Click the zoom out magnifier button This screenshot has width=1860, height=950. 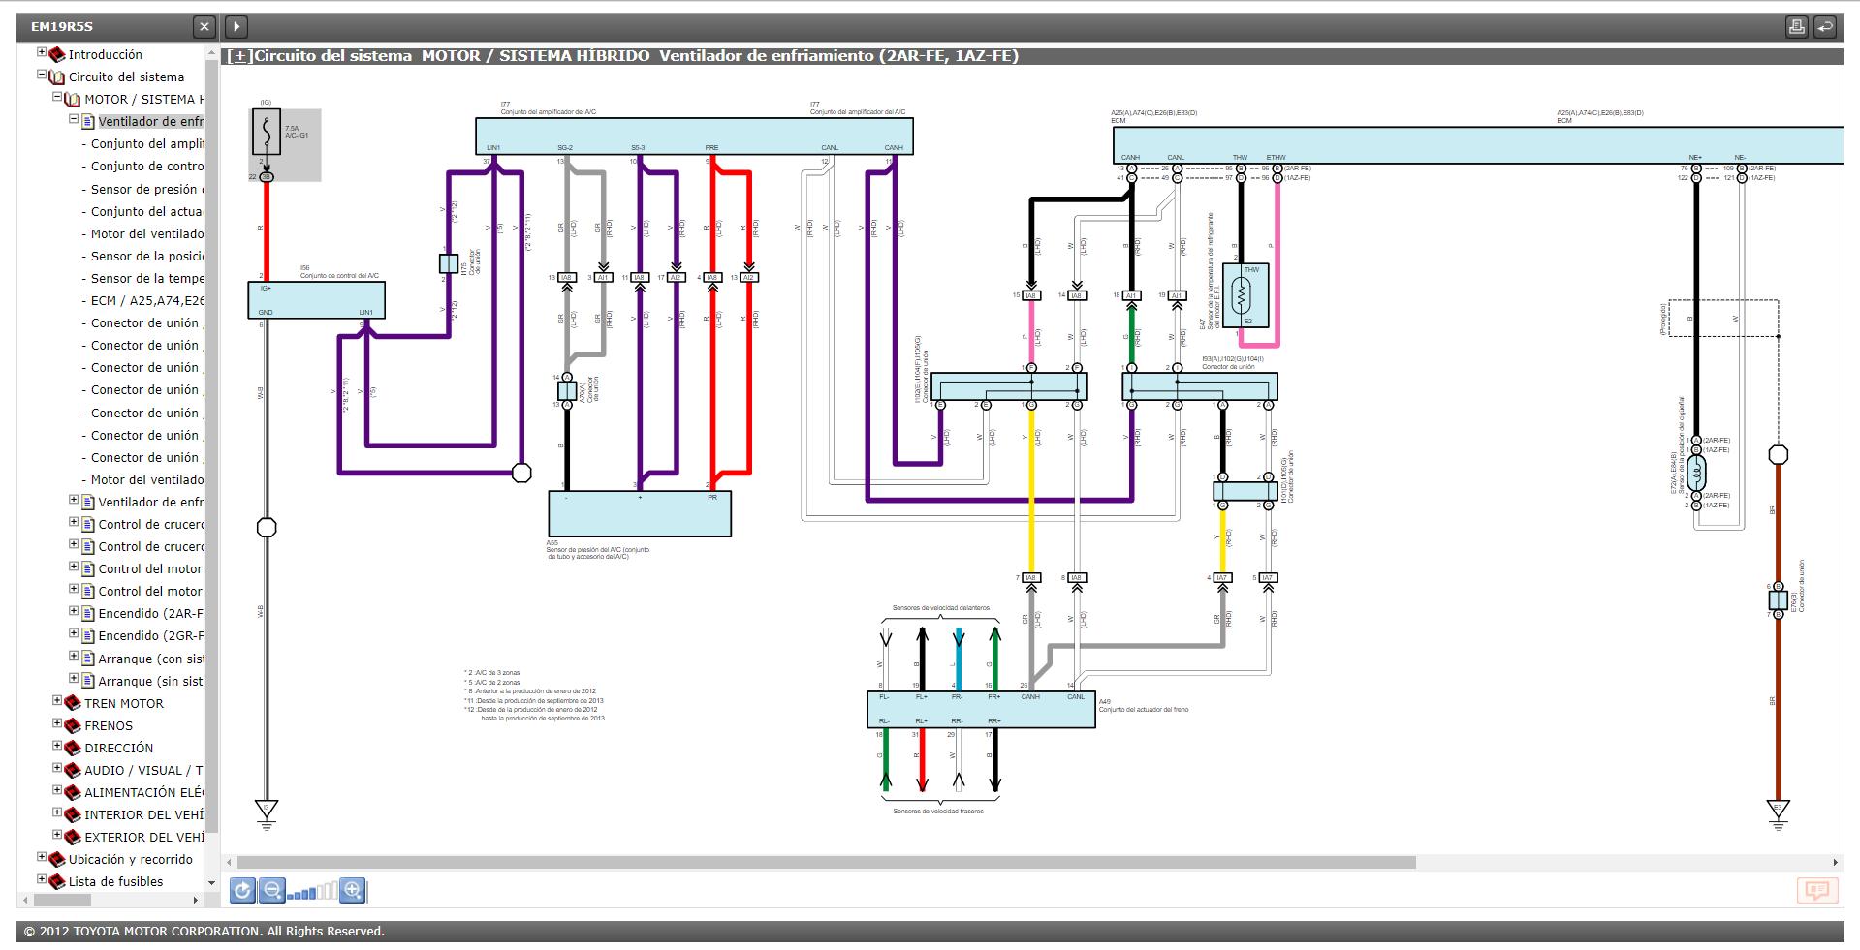tap(272, 890)
